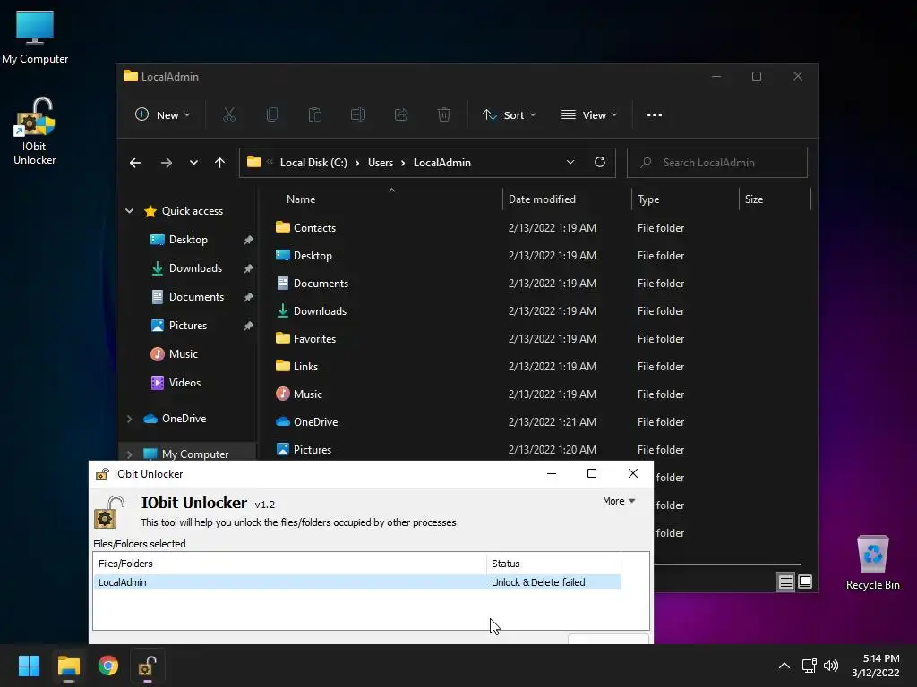Click the Status column header in IObit Unlocker
This screenshot has height=687, width=917.
click(x=553, y=564)
